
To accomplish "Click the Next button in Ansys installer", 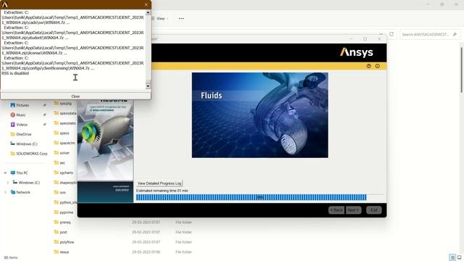I will point(353,210).
